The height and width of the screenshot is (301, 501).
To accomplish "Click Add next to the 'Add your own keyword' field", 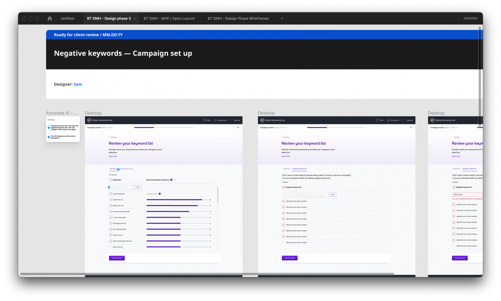I will [x=138, y=187].
